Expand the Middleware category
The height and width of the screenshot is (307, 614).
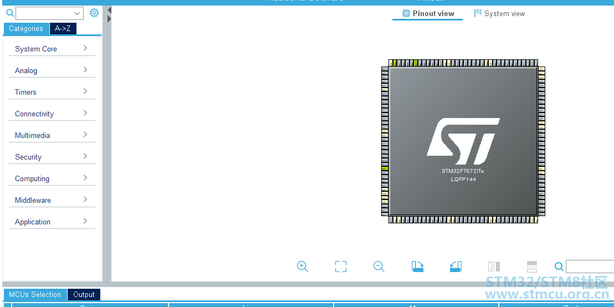[x=52, y=199]
